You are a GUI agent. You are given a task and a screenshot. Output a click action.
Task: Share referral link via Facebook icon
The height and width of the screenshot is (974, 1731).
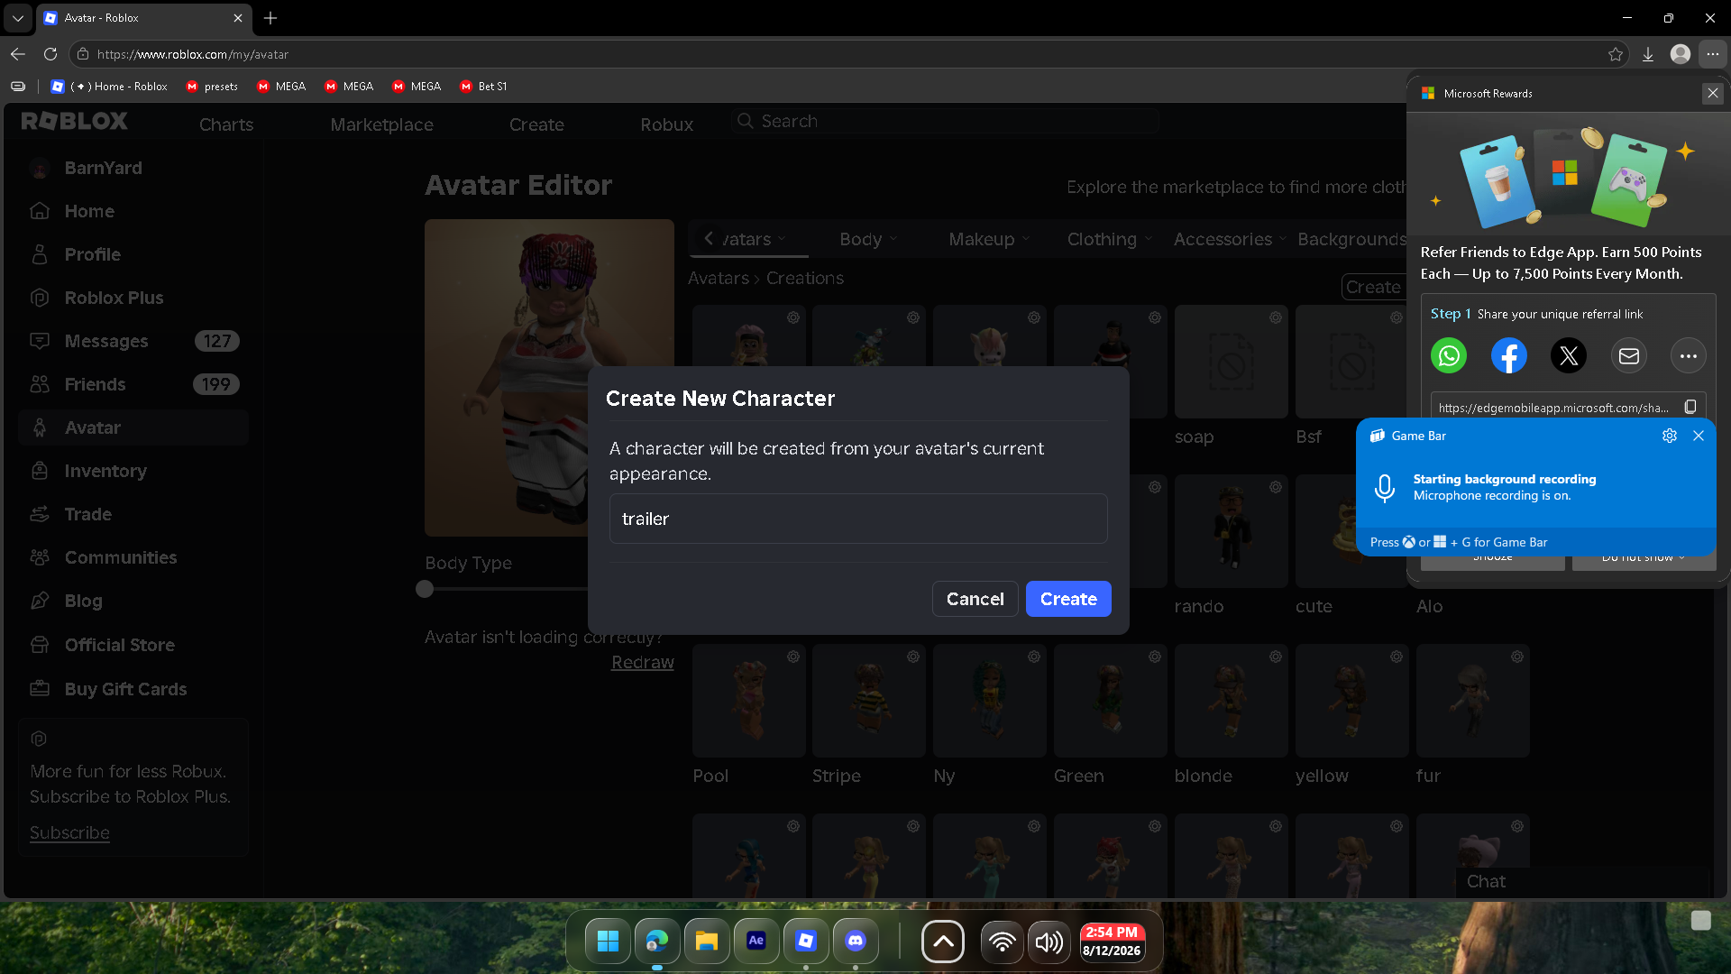click(1509, 356)
